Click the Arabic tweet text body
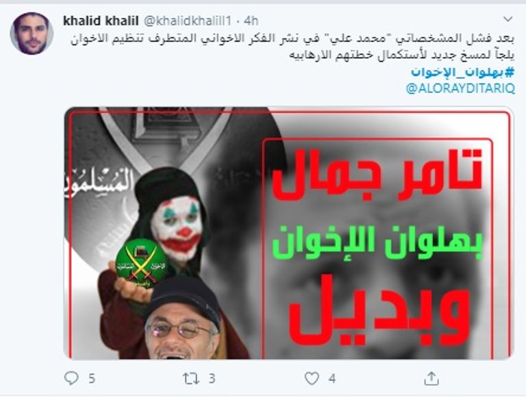Viewport: 526px width, 398px height. pos(292,47)
